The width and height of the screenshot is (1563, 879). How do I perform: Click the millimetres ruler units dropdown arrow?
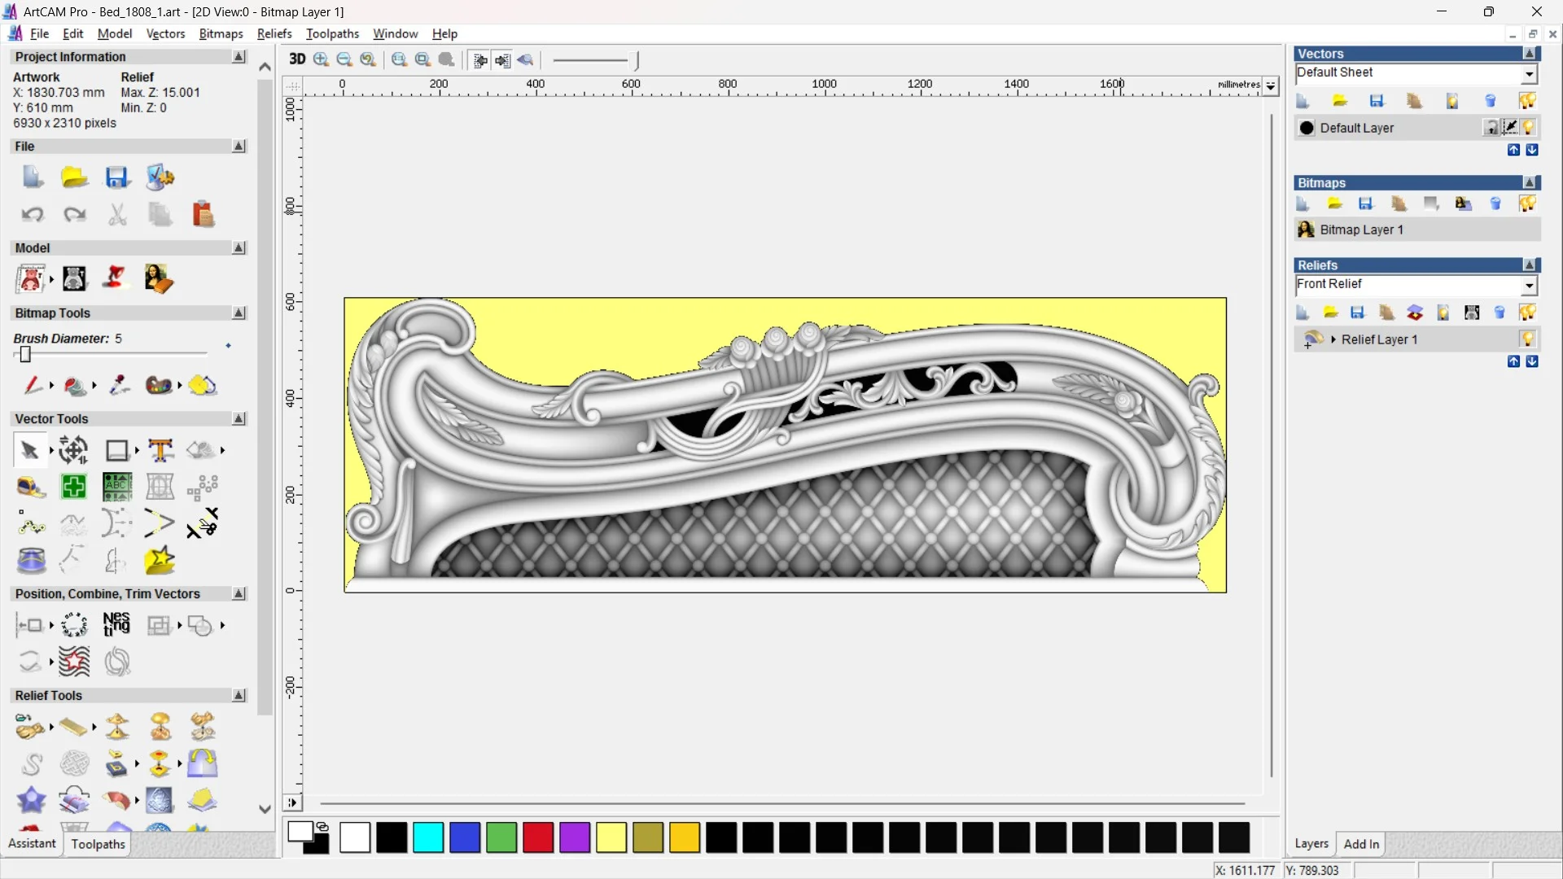[x=1271, y=85]
